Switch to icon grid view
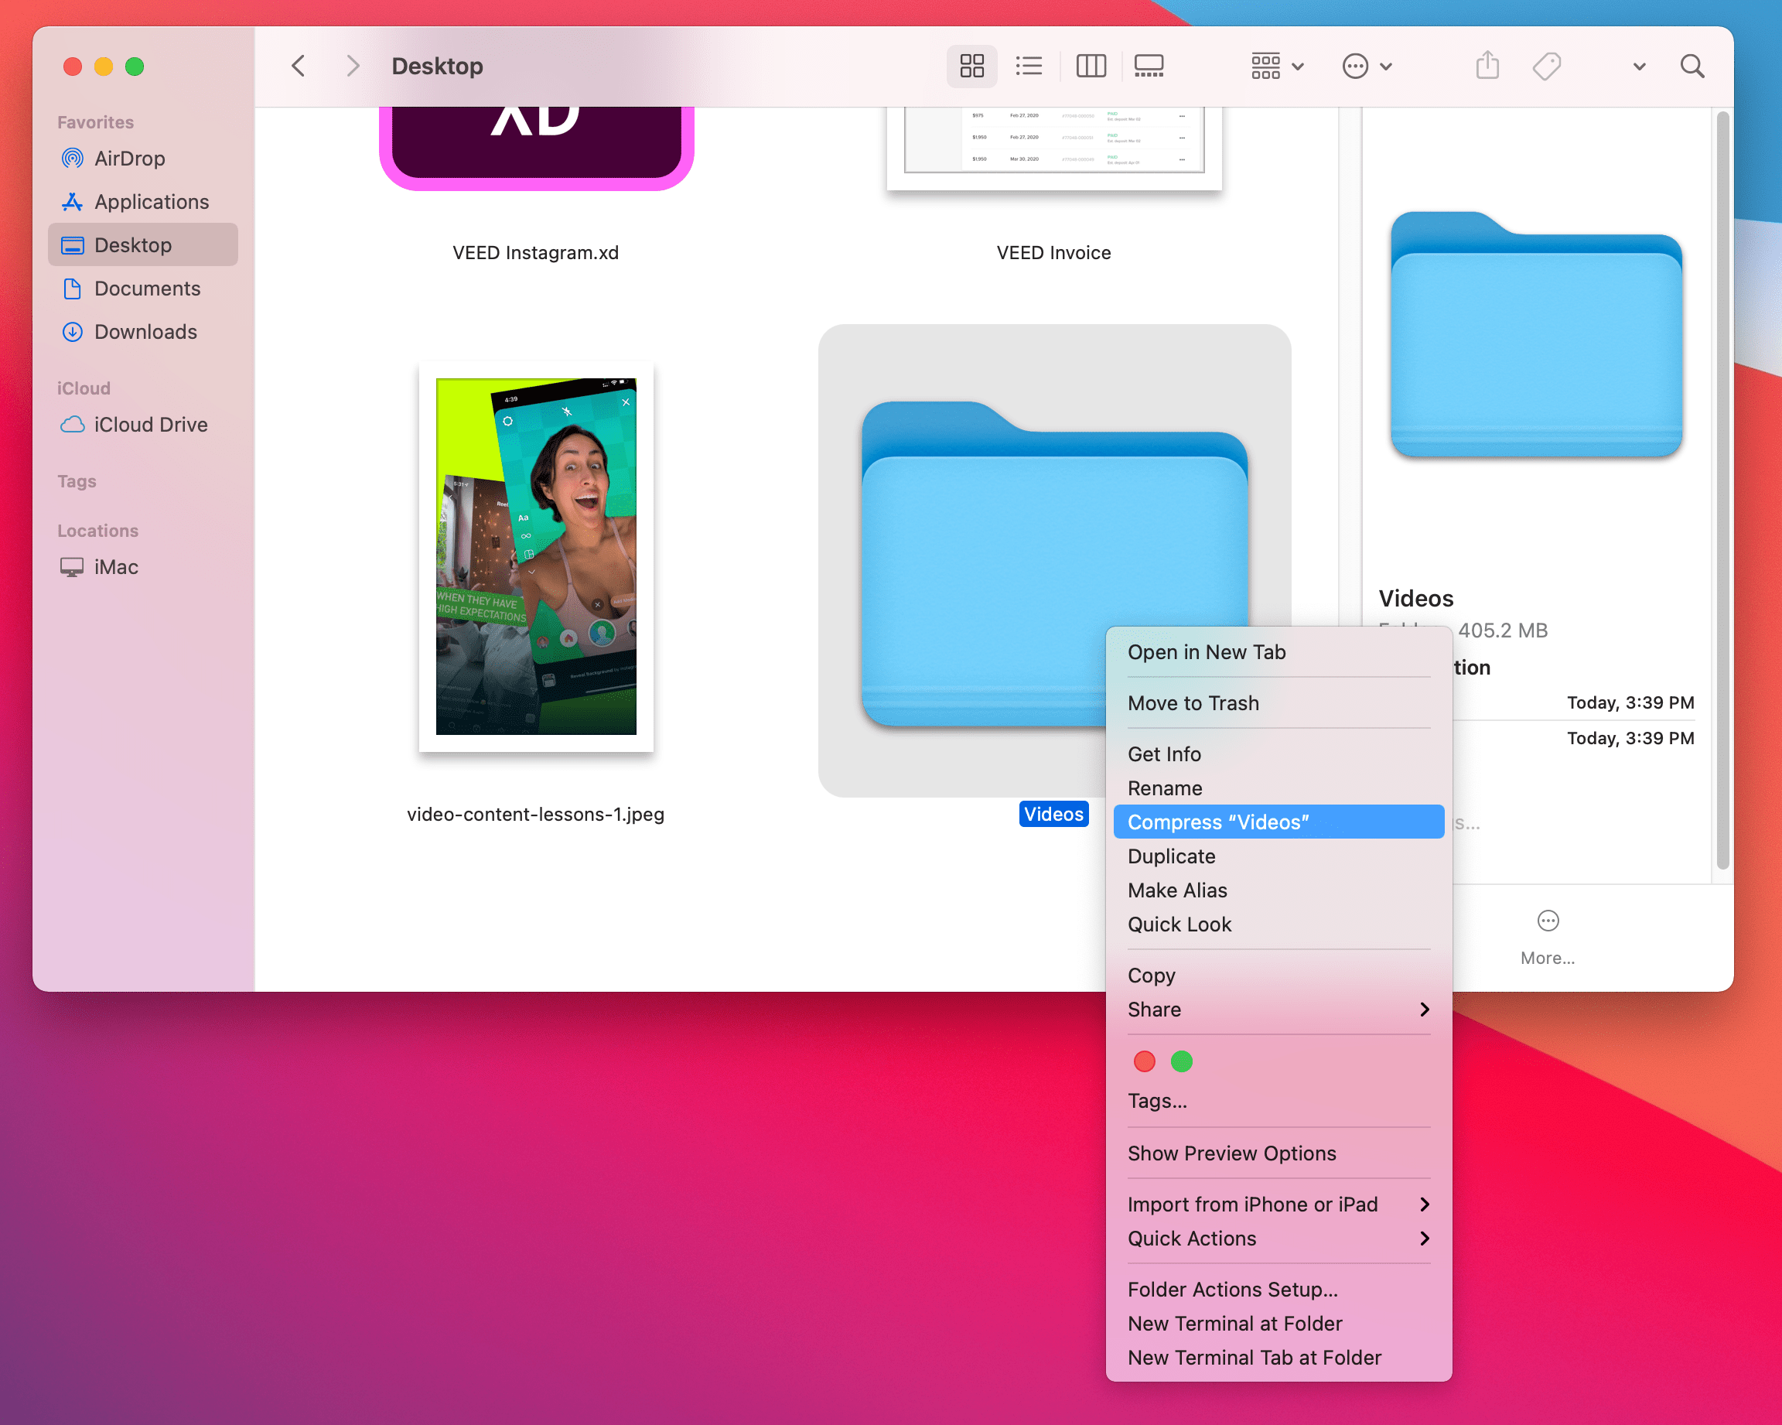Viewport: 1782px width, 1425px height. (x=971, y=65)
